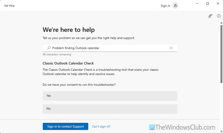
Task: Focus the problem description search field
Action: click(x=108, y=48)
